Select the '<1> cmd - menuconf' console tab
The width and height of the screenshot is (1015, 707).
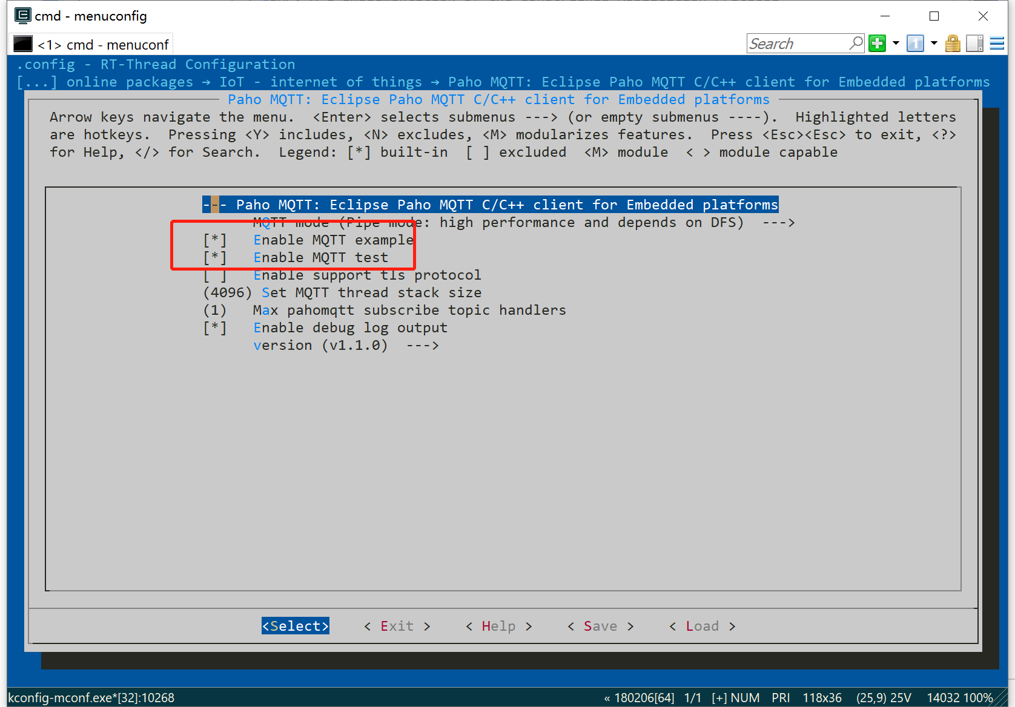pos(92,44)
